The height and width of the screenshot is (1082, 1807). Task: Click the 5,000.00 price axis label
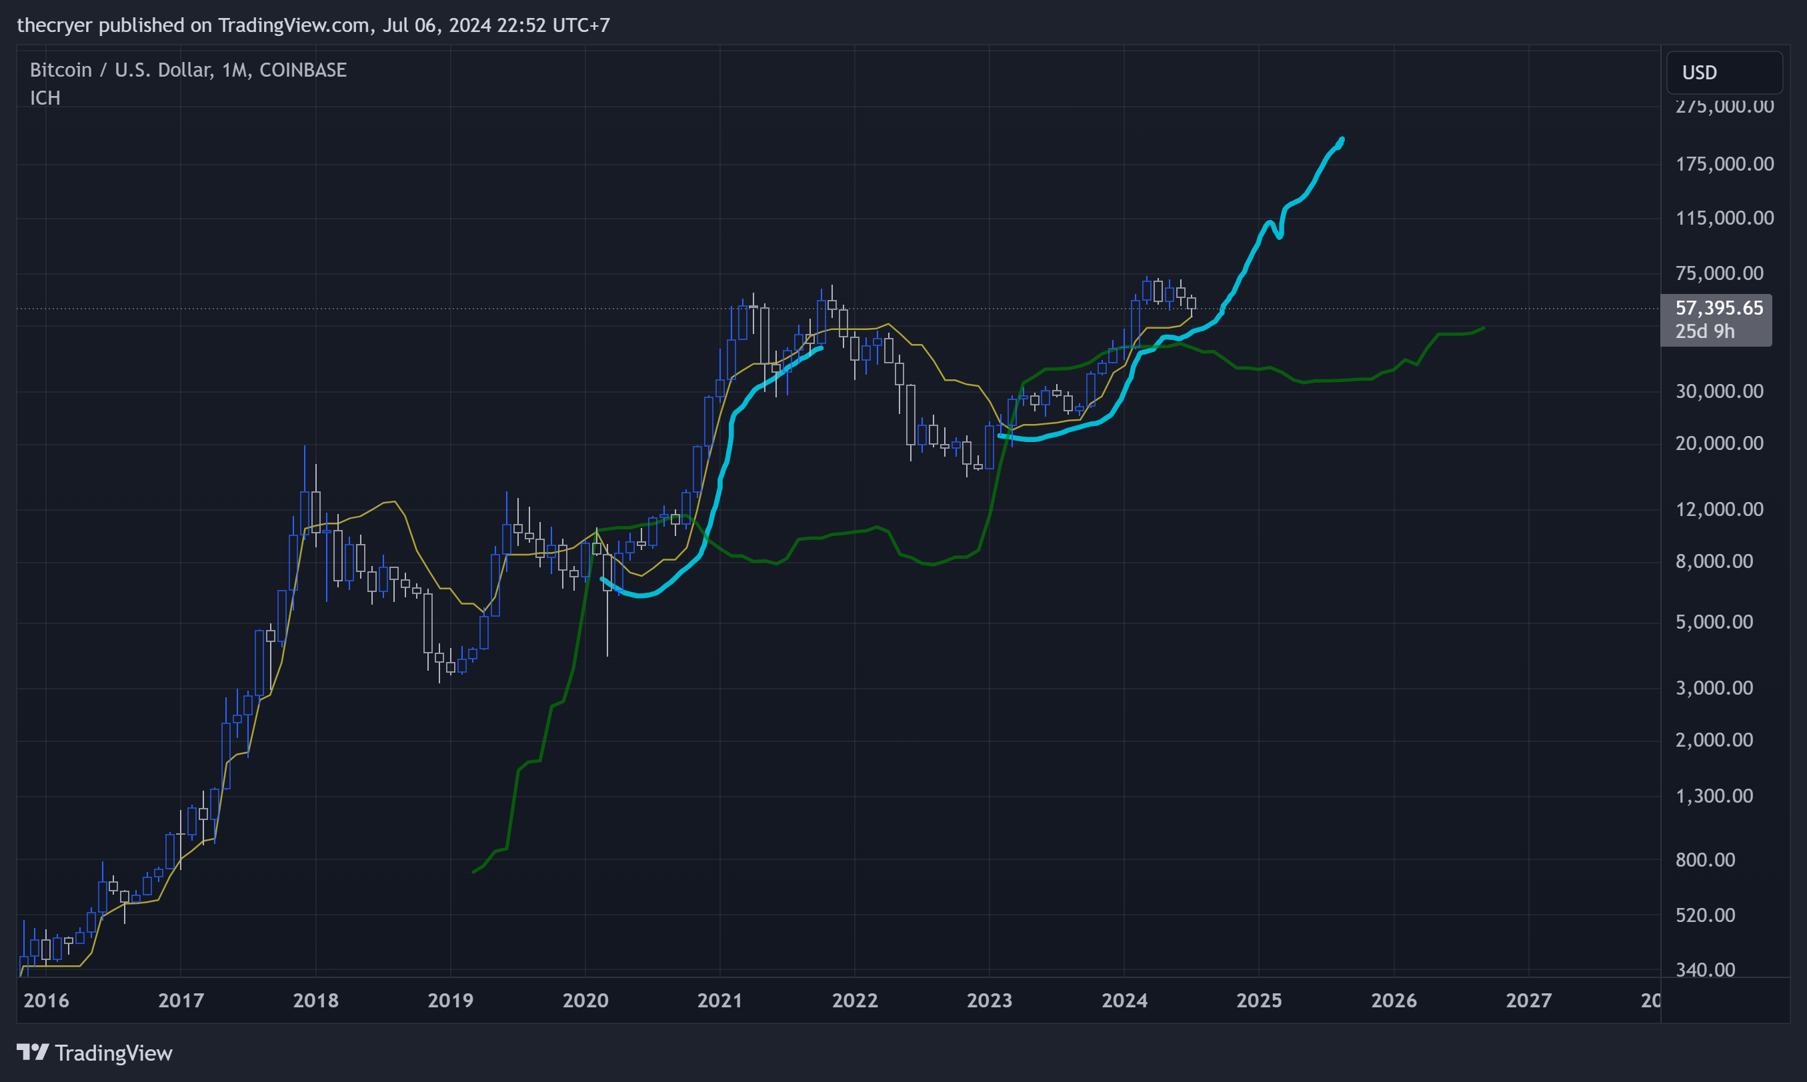1714,621
